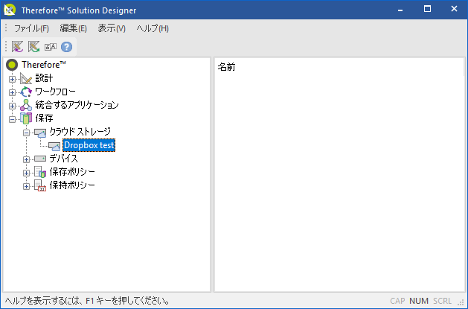Select the Dropbox test label
Image resolution: width=468 pixels, height=309 pixels.
[x=89, y=145]
